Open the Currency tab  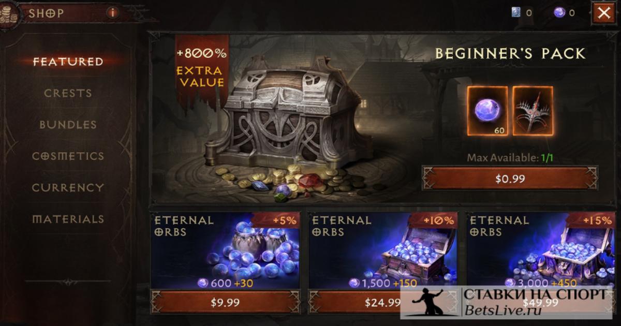click(x=68, y=188)
